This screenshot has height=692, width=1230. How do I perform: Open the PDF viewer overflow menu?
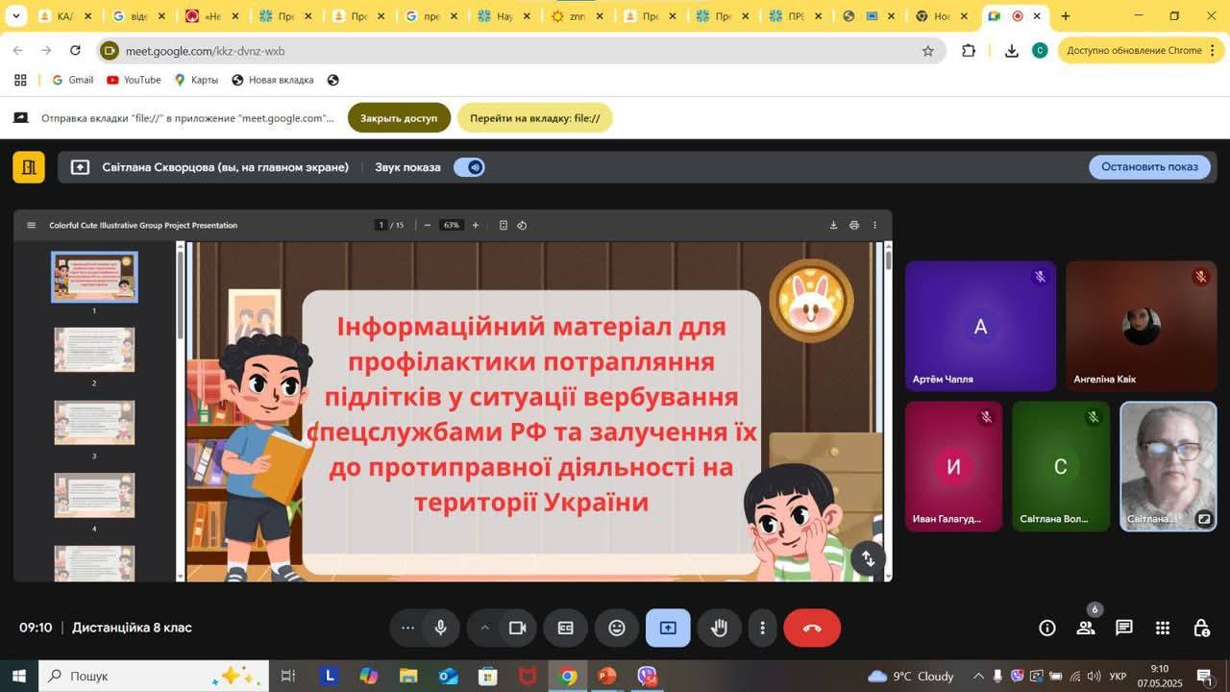coord(874,225)
